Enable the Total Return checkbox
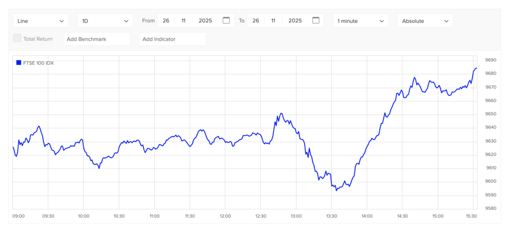Image resolution: width=505 pixels, height=229 pixels. [x=17, y=38]
